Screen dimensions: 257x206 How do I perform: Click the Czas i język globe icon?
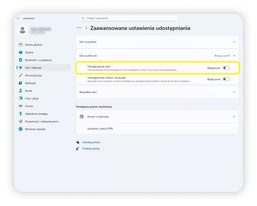21,98
